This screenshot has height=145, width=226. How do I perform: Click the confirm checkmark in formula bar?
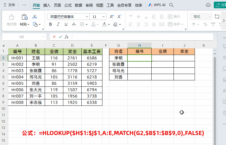click(x=60, y=37)
